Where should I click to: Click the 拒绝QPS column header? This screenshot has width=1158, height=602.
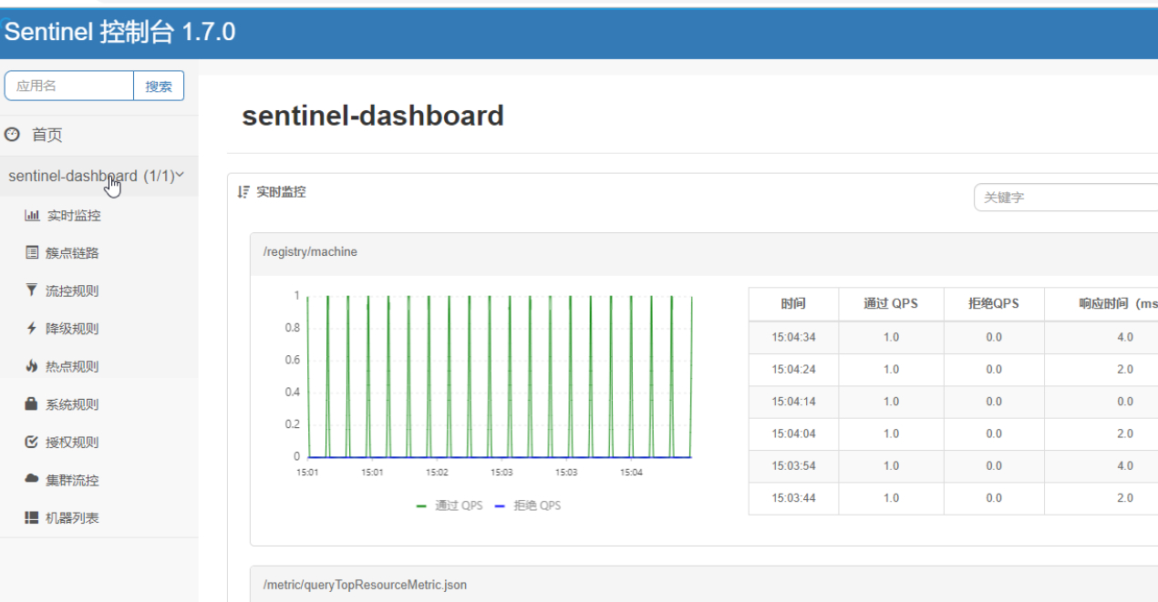click(x=994, y=304)
